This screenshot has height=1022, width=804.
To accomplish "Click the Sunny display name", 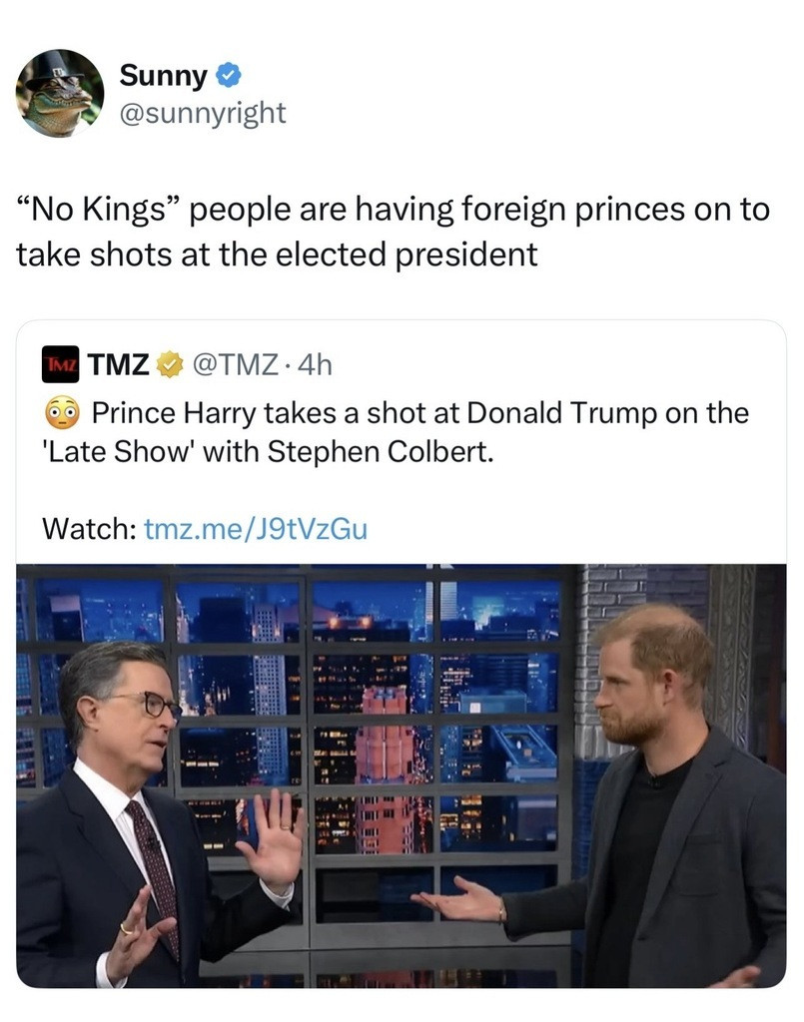I will (x=163, y=75).
